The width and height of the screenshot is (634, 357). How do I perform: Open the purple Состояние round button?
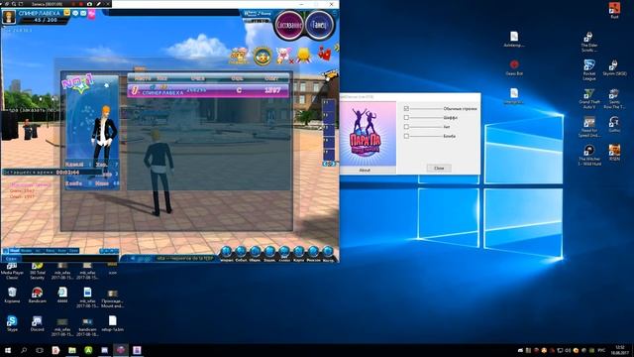(x=289, y=25)
